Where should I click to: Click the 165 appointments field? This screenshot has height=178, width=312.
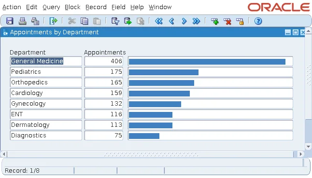coord(104,82)
